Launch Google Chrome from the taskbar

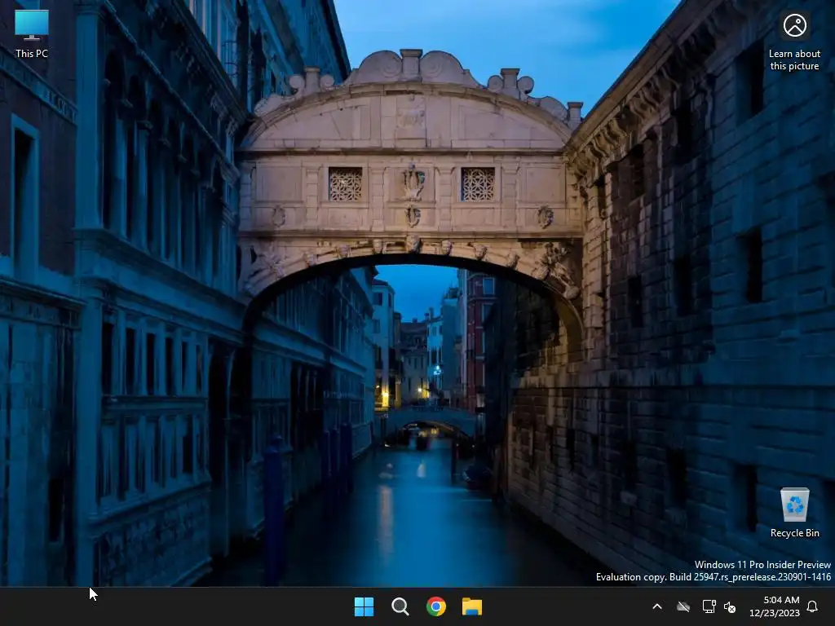(436, 606)
